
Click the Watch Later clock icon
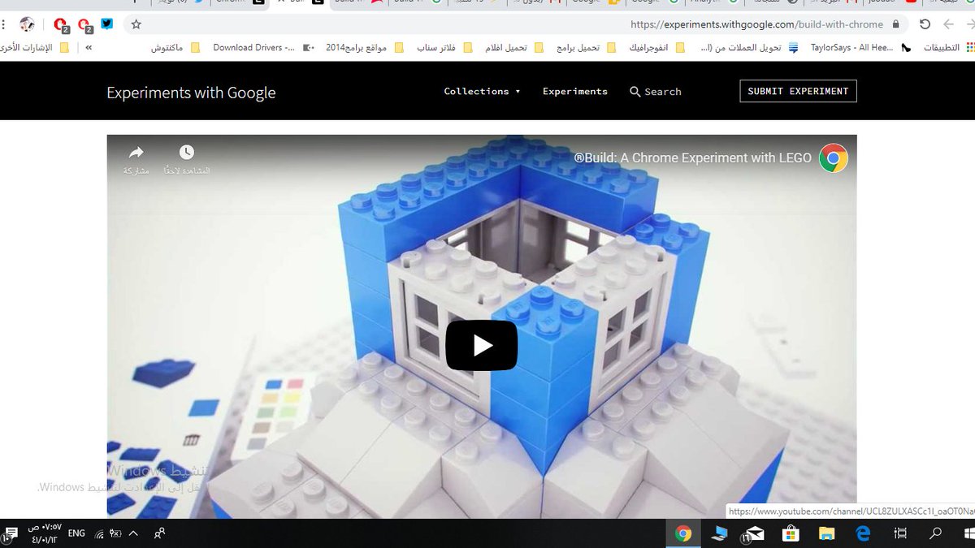(187, 153)
